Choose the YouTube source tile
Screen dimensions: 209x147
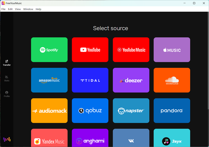(x=90, y=50)
